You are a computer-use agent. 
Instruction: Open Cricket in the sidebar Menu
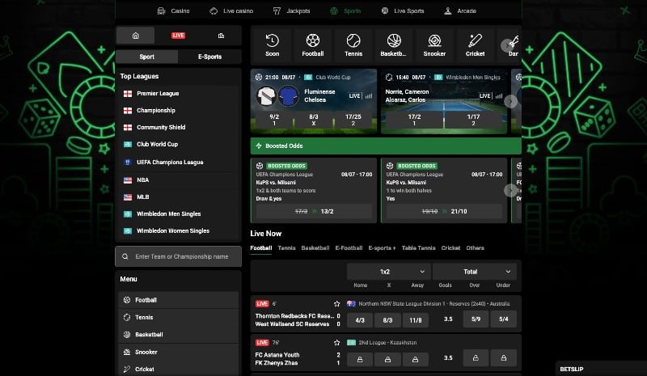click(178, 369)
